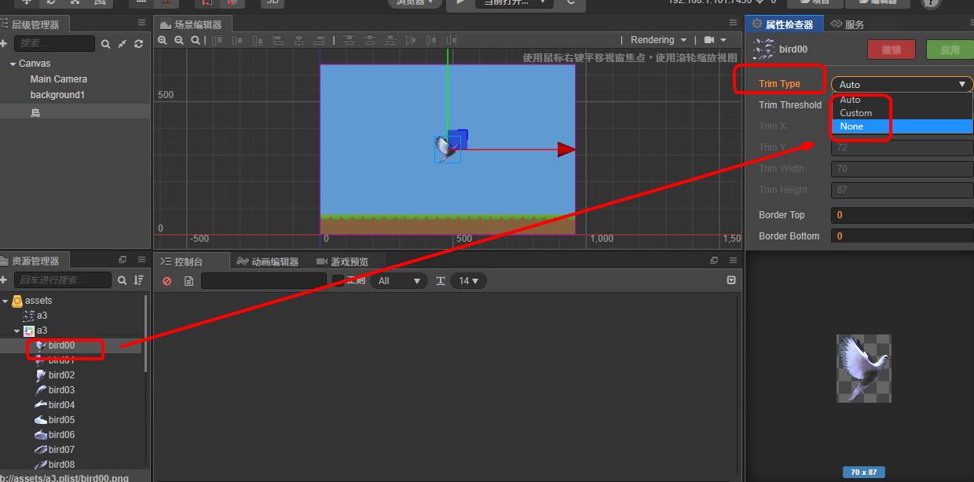
Task: Open the Trim Type dropdown
Action: coord(902,84)
